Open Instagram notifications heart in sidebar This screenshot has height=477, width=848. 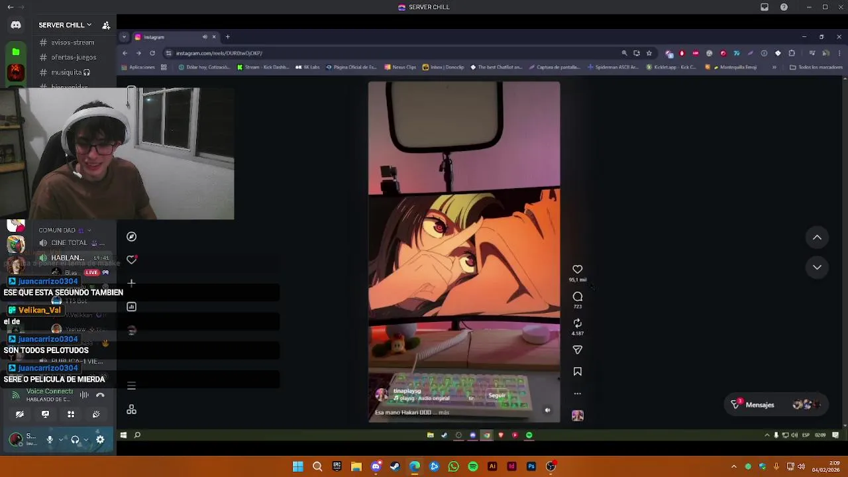click(131, 260)
